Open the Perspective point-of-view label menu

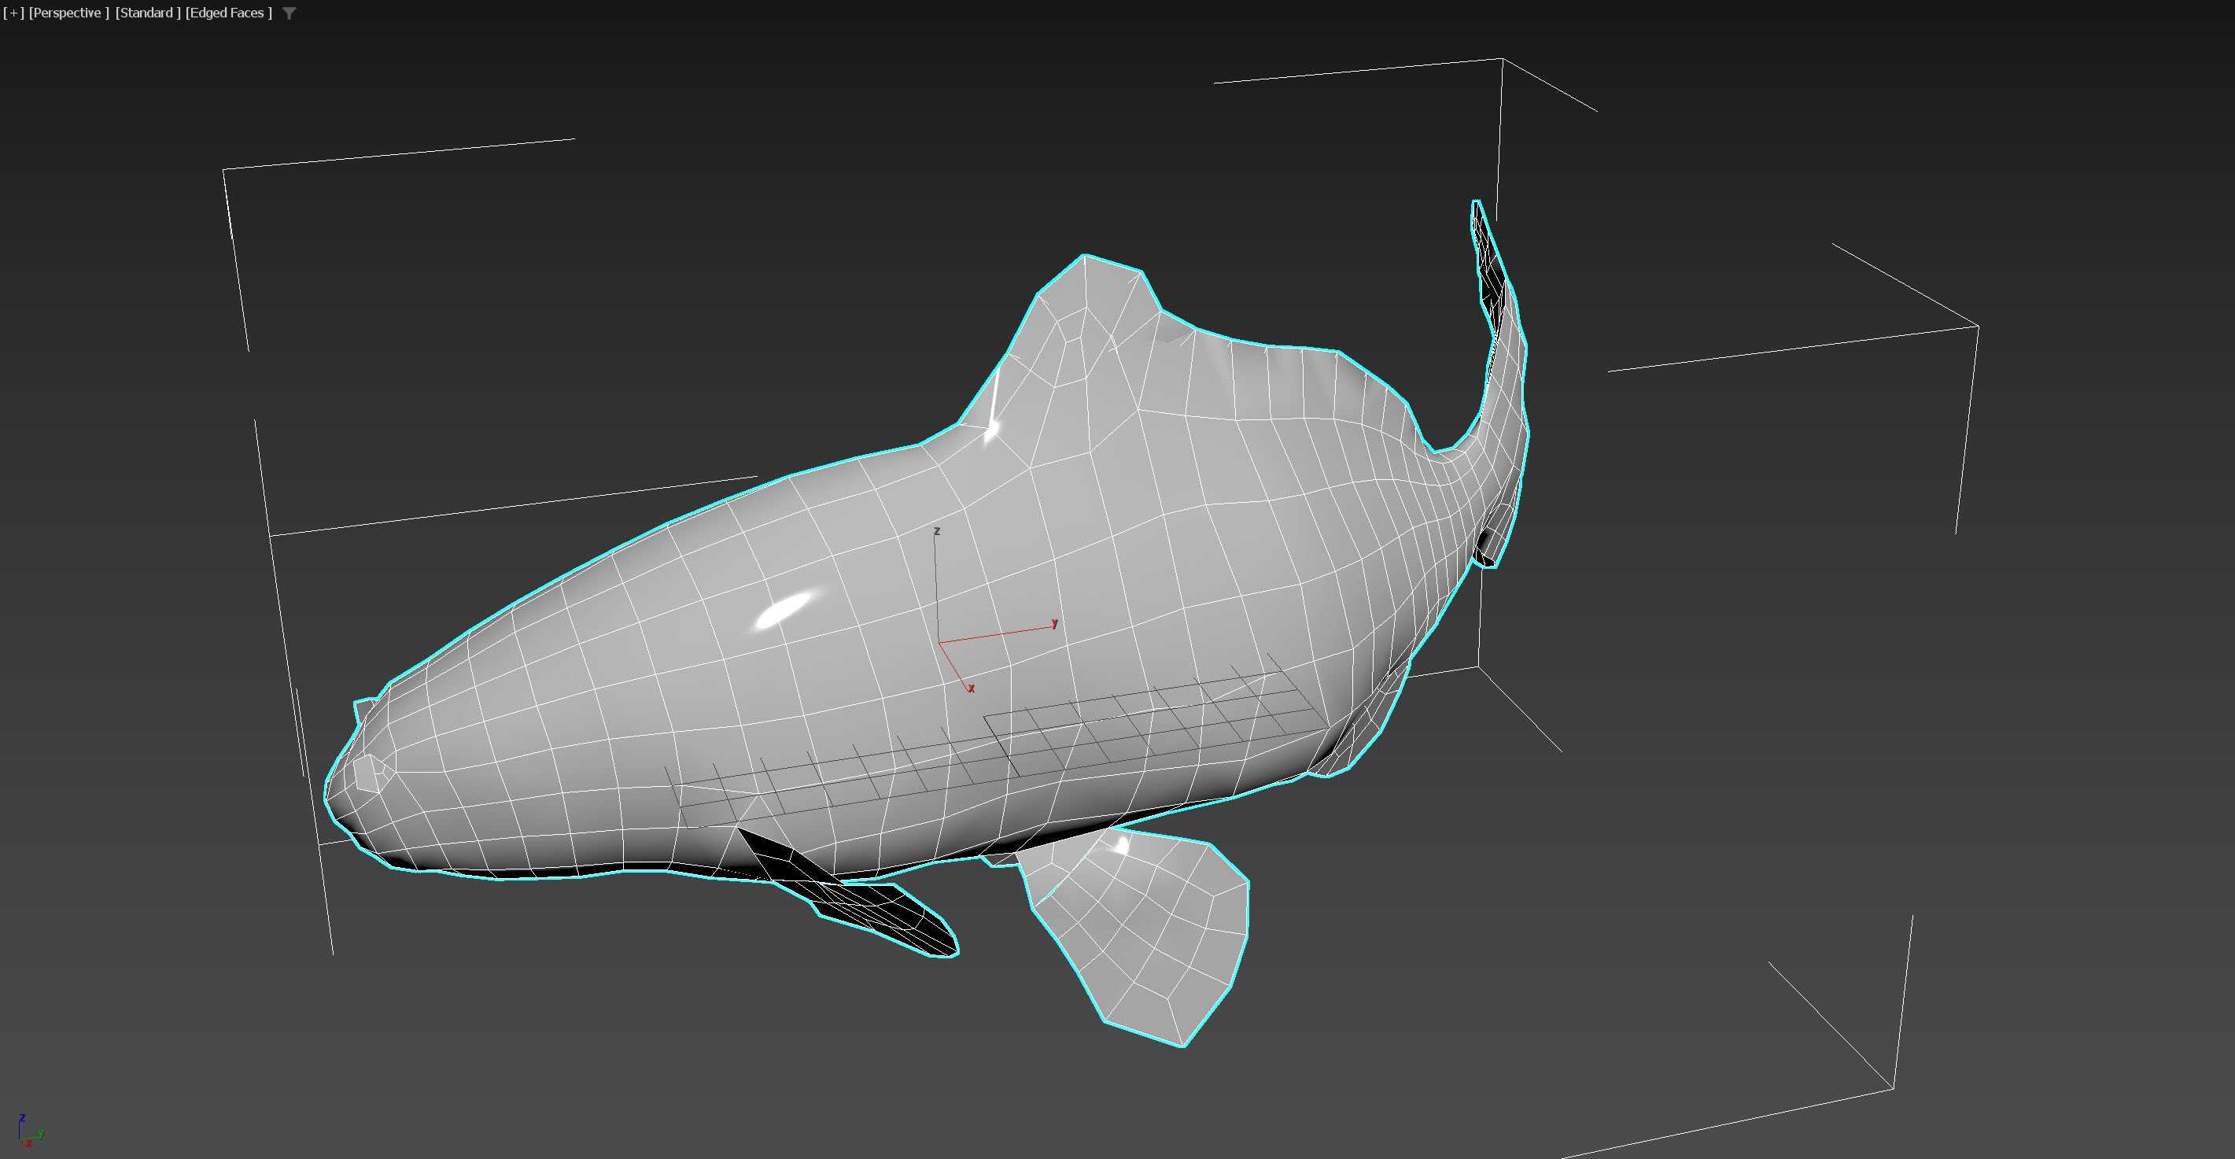(x=68, y=13)
